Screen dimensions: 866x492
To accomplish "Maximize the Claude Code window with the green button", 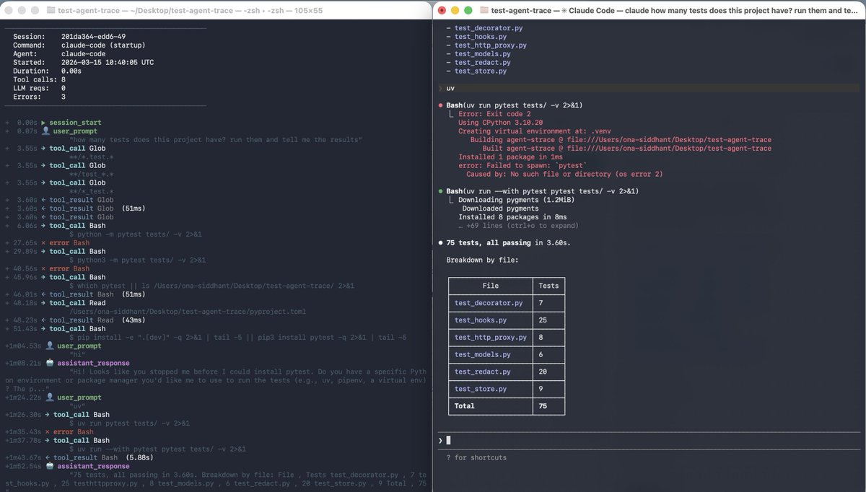I will (468, 10).
